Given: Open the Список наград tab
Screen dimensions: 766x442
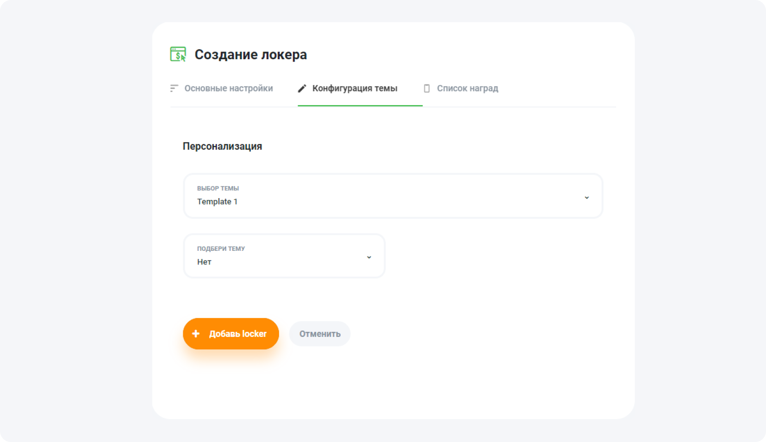Looking at the screenshot, I should coord(467,88).
